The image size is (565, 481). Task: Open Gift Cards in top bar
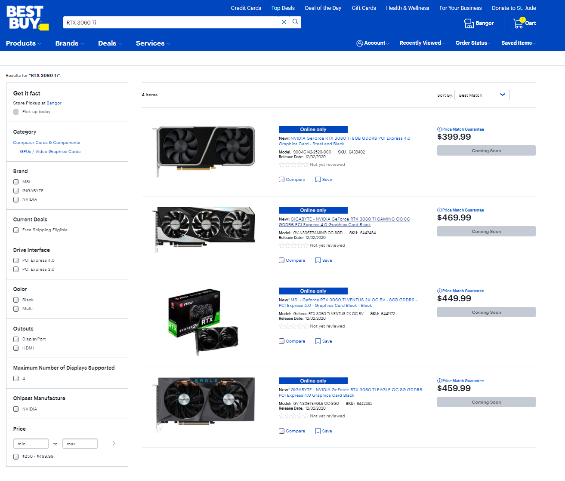click(364, 8)
